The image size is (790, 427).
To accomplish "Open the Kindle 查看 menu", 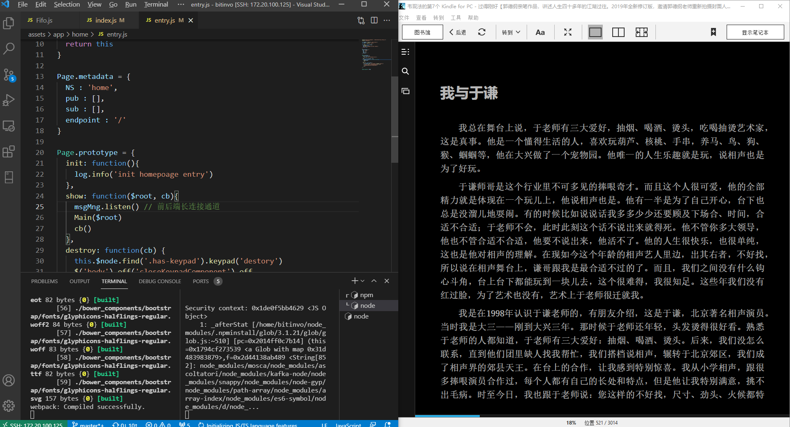I will coord(421,18).
